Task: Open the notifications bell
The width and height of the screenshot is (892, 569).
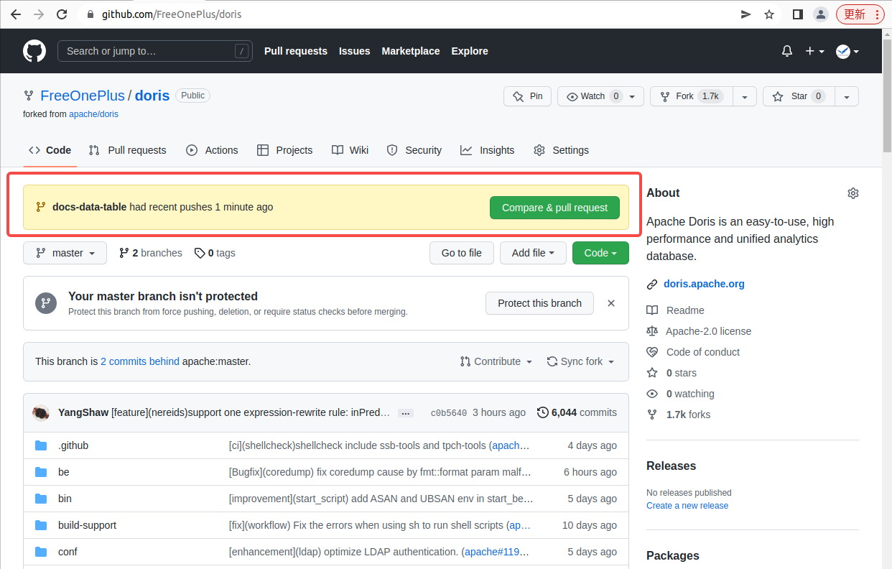Action: click(x=787, y=51)
